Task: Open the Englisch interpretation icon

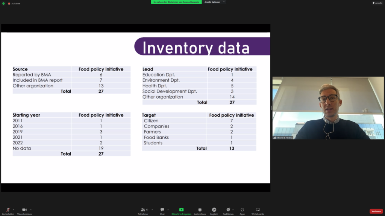Action: click(x=214, y=211)
